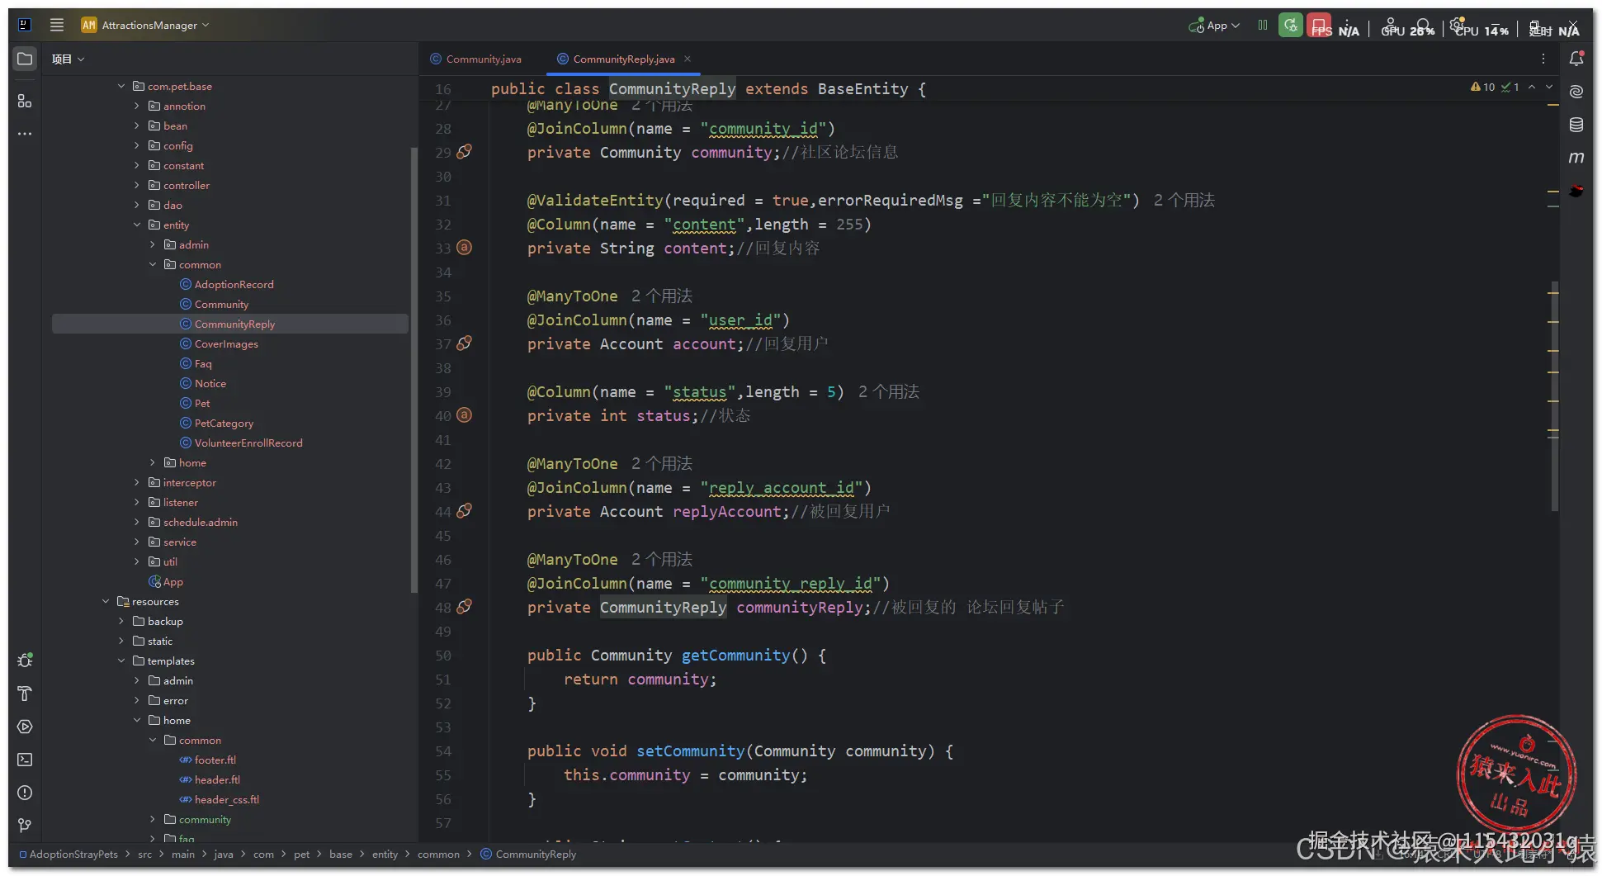The width and height of the screenshot is (1602, 876).
Task: Click the gutter relation icon on line 29
Action: [465, 152]
